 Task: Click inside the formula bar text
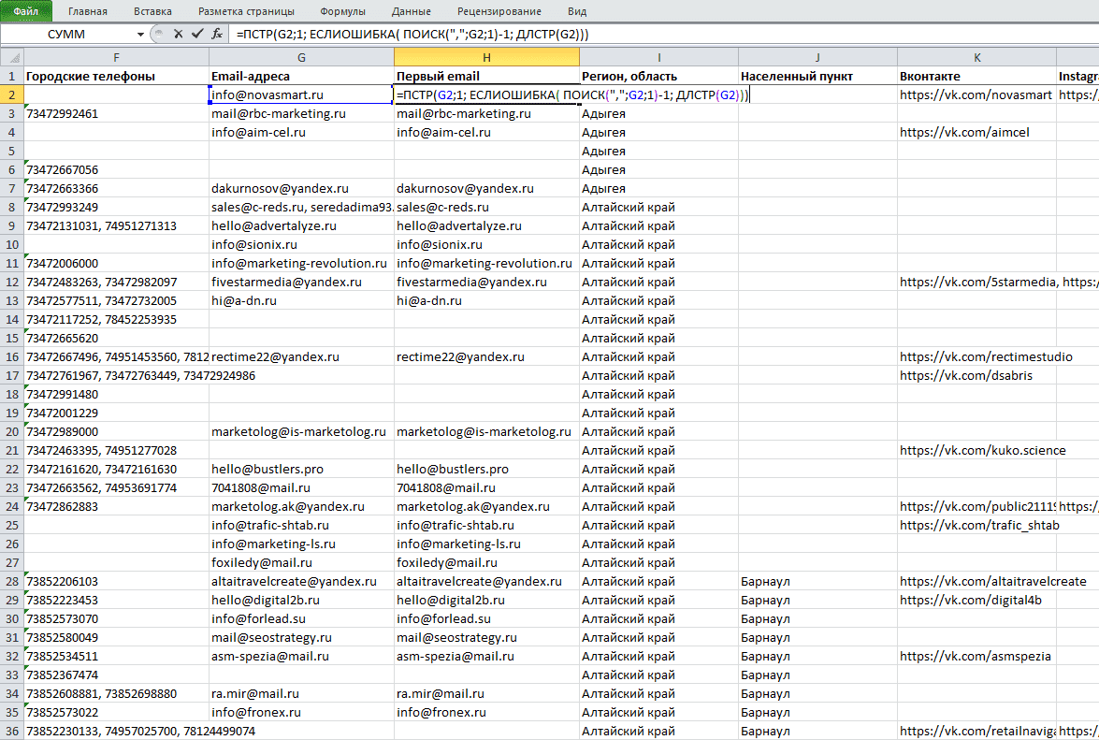(412, 34)
